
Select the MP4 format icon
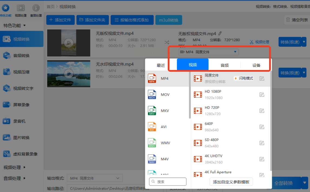(x=152, y=78)
